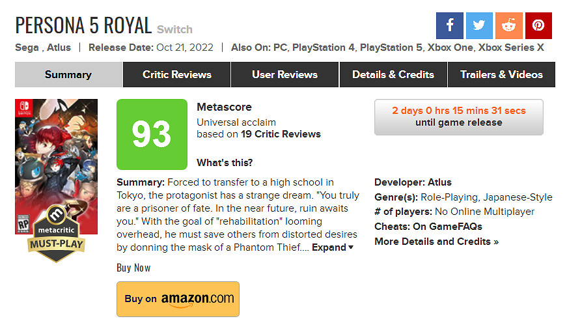Click the Persona 5 Royal cover art
This screenshot has width=567, height=321.
tap(56, 156)
